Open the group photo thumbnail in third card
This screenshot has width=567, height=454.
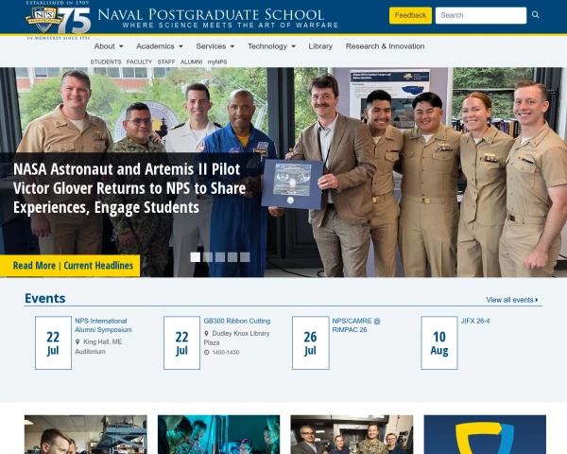[352, 434]
